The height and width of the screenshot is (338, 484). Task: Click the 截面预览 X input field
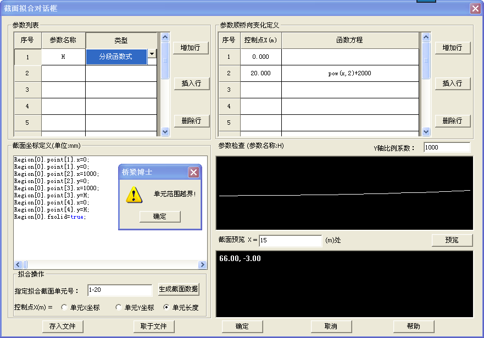pos(291,240)
